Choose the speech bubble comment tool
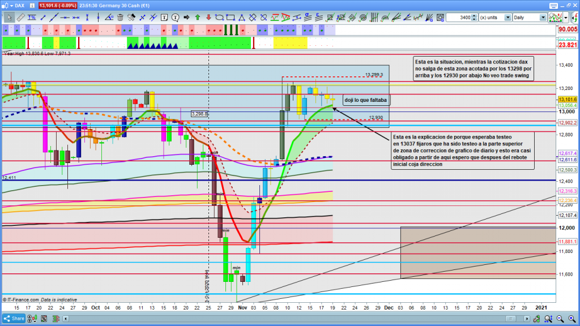 176,18
